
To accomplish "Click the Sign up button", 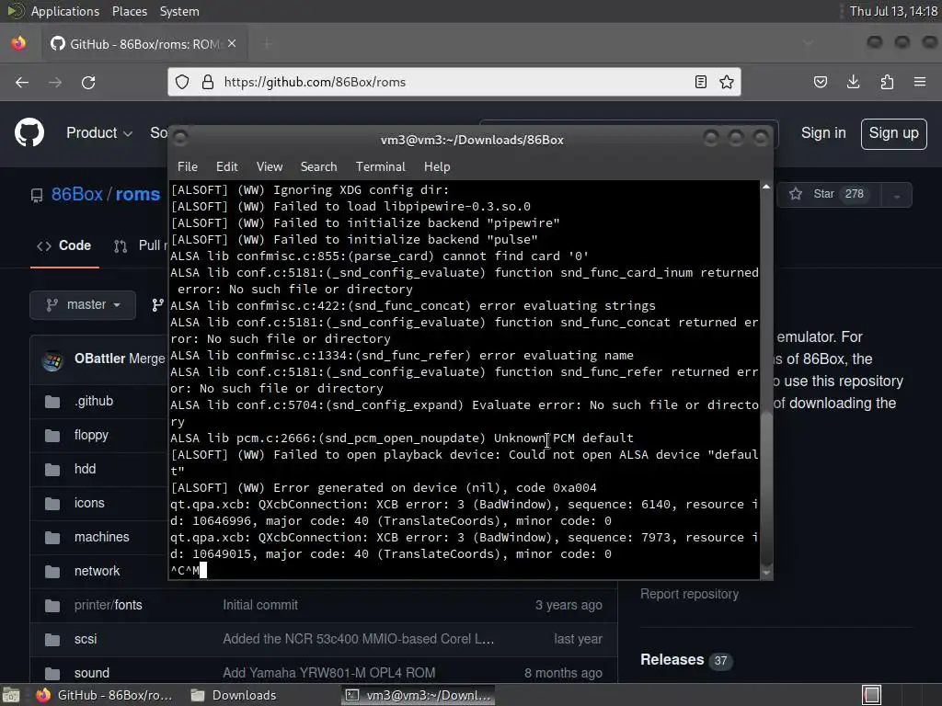I will pyautogui.click(x=894, y=133).
